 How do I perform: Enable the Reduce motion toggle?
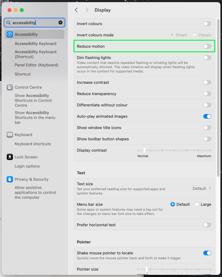tap(207, 46)
